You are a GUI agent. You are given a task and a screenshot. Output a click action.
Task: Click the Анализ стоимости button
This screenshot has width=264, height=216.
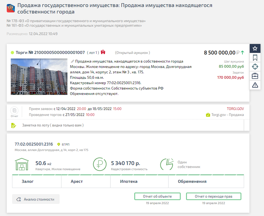pyautogui.click(x=36, y=199)
